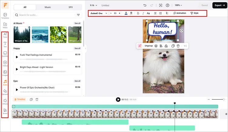The width and height of the screenshot is (228, 132).
Task: Switch to the Music tab
Action: pos(48,7)
